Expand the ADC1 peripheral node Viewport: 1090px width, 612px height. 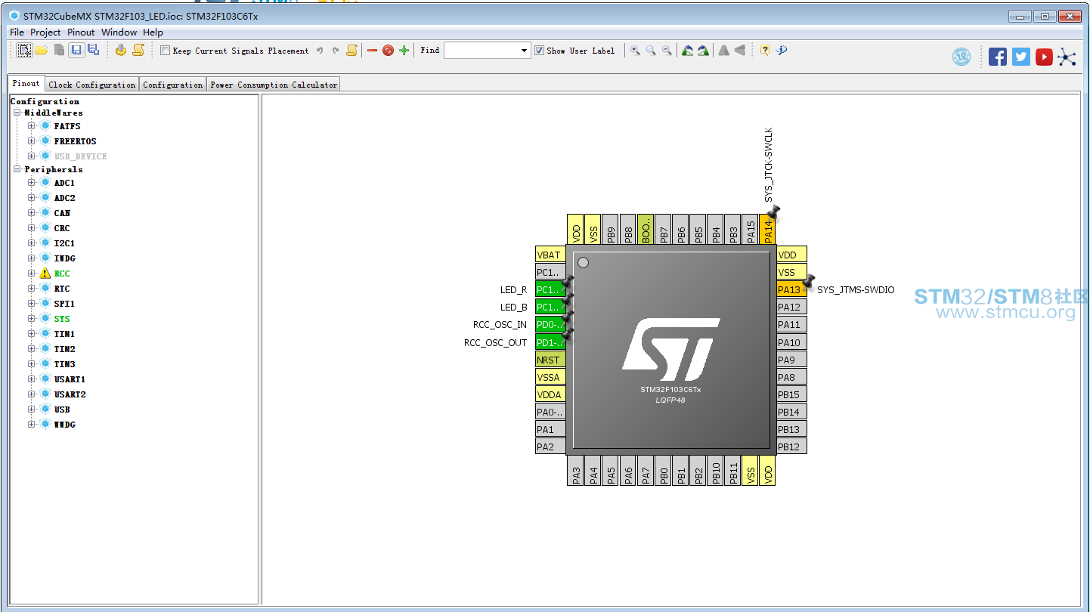[x=32, y=183]
